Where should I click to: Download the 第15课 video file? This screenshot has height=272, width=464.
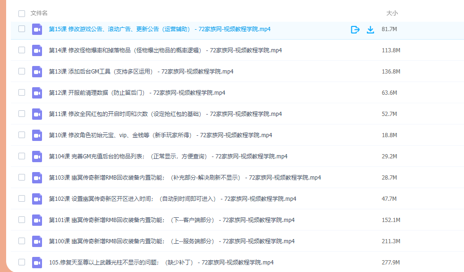pyautogui.click(x=371, y=30)
